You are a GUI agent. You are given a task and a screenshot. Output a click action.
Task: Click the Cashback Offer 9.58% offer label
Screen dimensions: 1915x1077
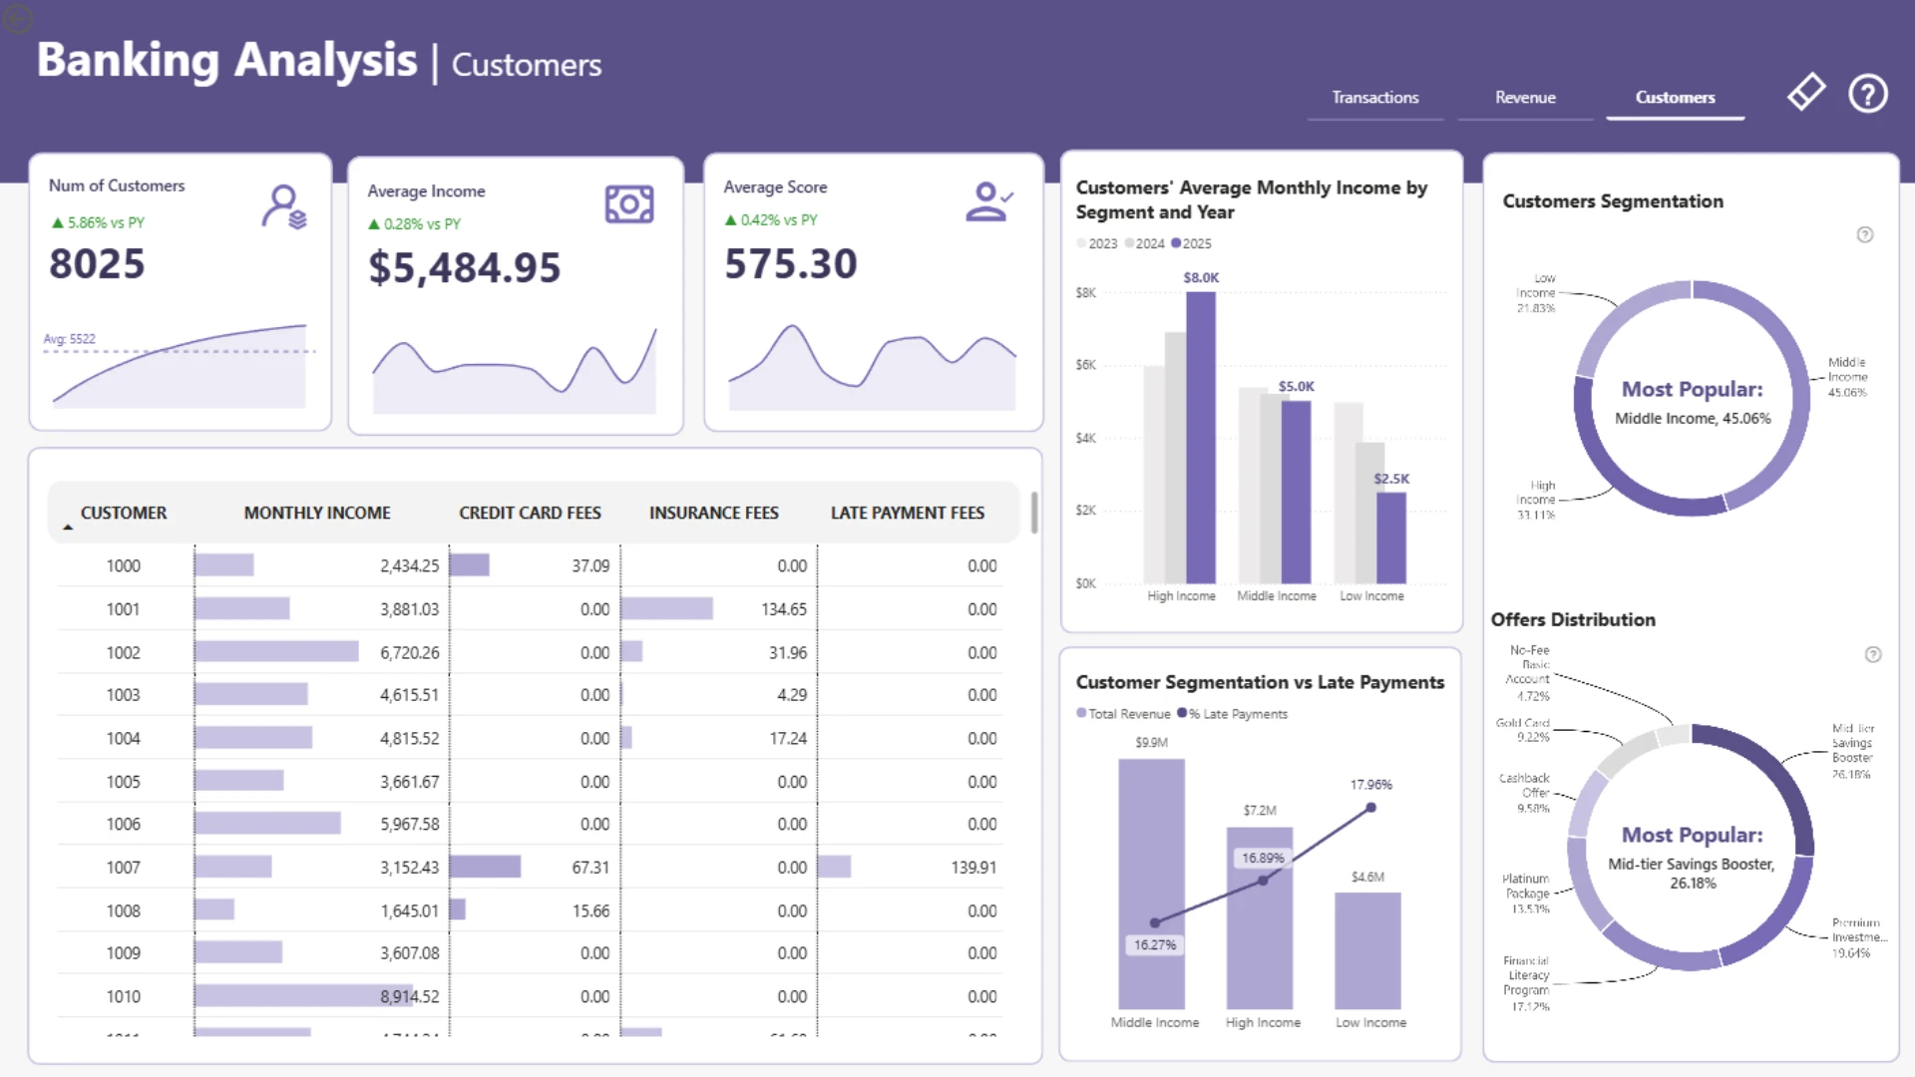tap(1524, 793)
